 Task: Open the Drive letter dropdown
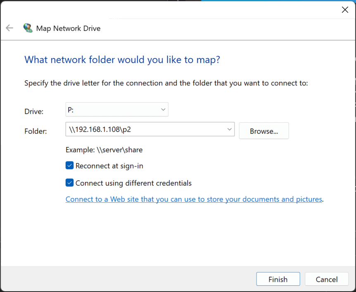[x=117, y=110]
